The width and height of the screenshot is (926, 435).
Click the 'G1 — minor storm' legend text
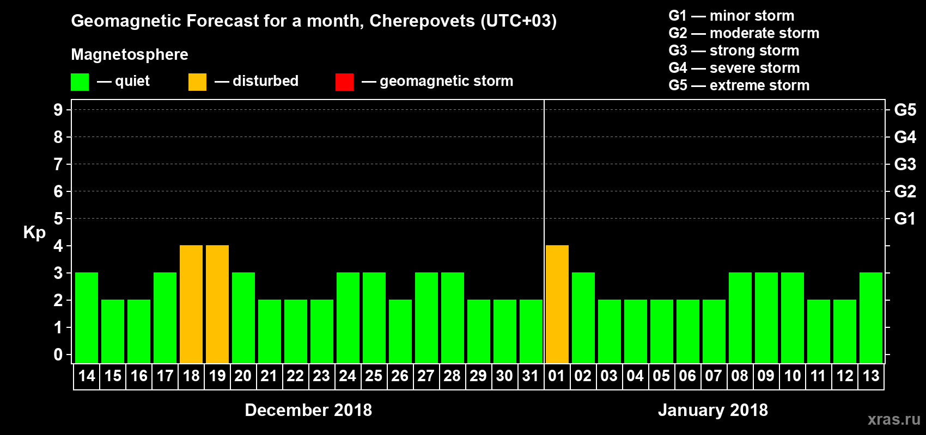click(732, 16)
